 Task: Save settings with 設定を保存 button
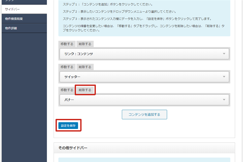pos(68,125)
